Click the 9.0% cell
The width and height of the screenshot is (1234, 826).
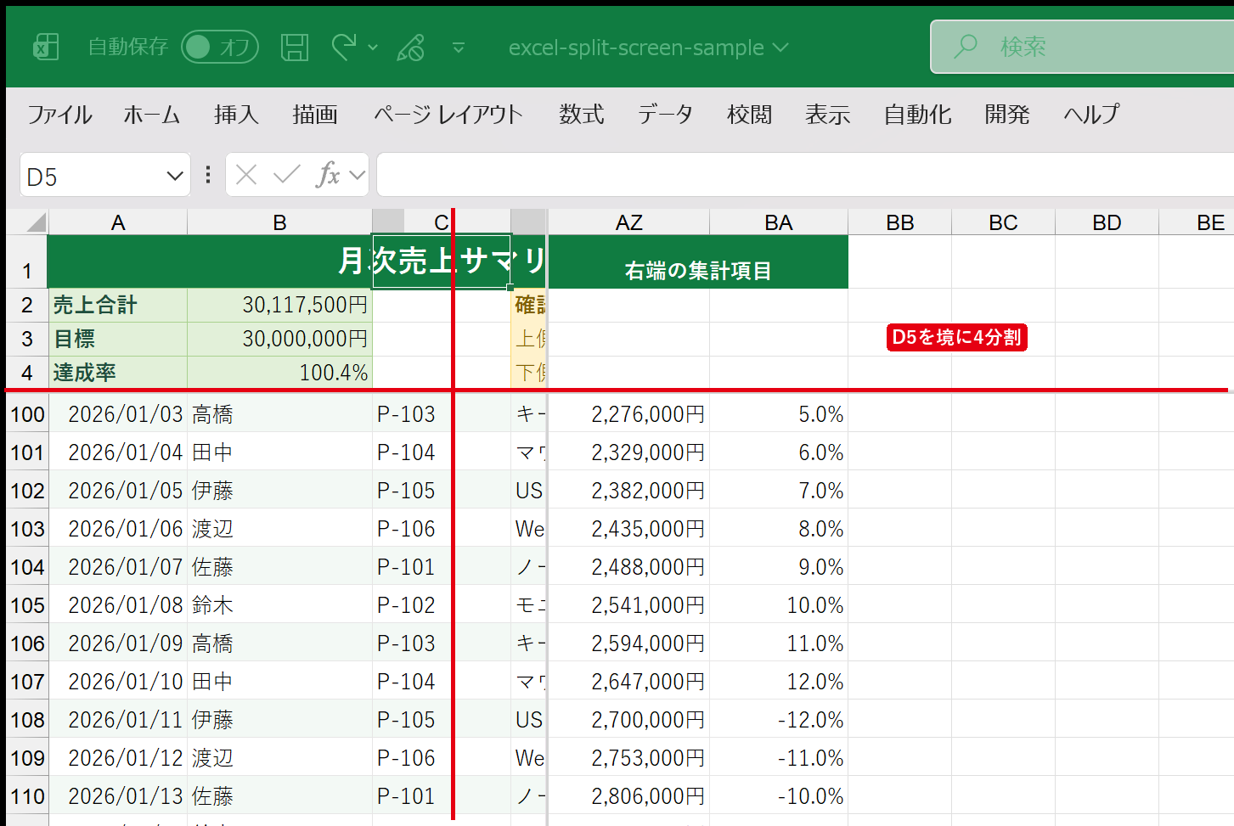[x=779, y=567]
